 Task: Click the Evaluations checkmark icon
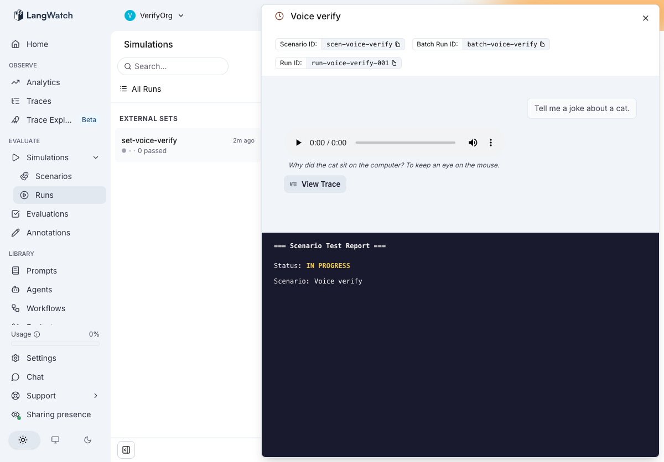[15, 214]
